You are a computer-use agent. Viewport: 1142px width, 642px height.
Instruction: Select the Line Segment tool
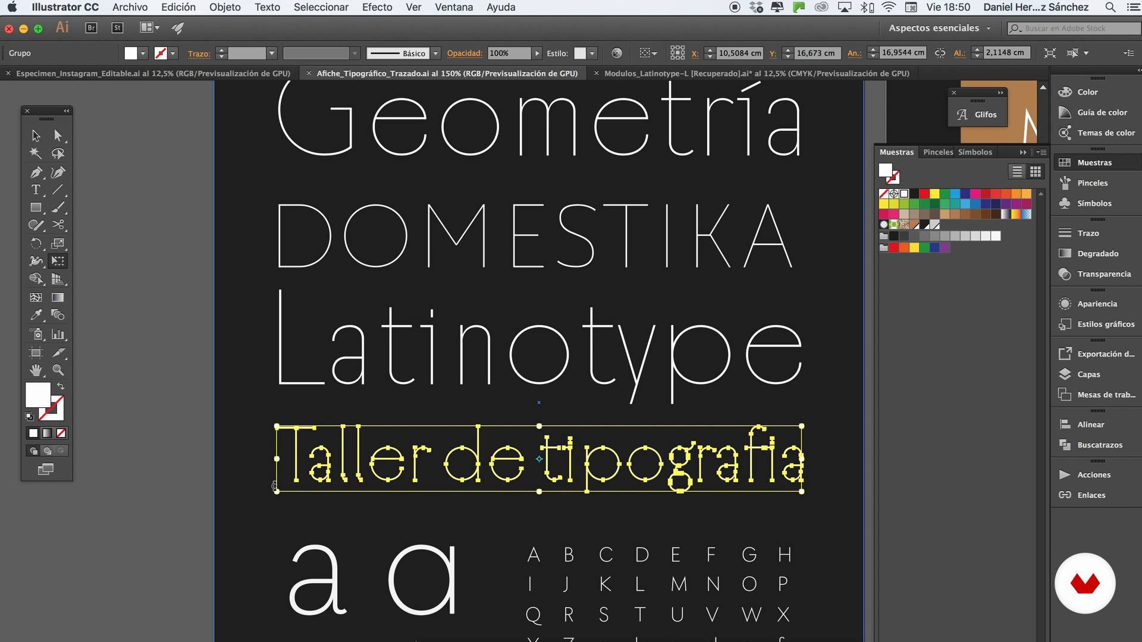click(58, 190)
